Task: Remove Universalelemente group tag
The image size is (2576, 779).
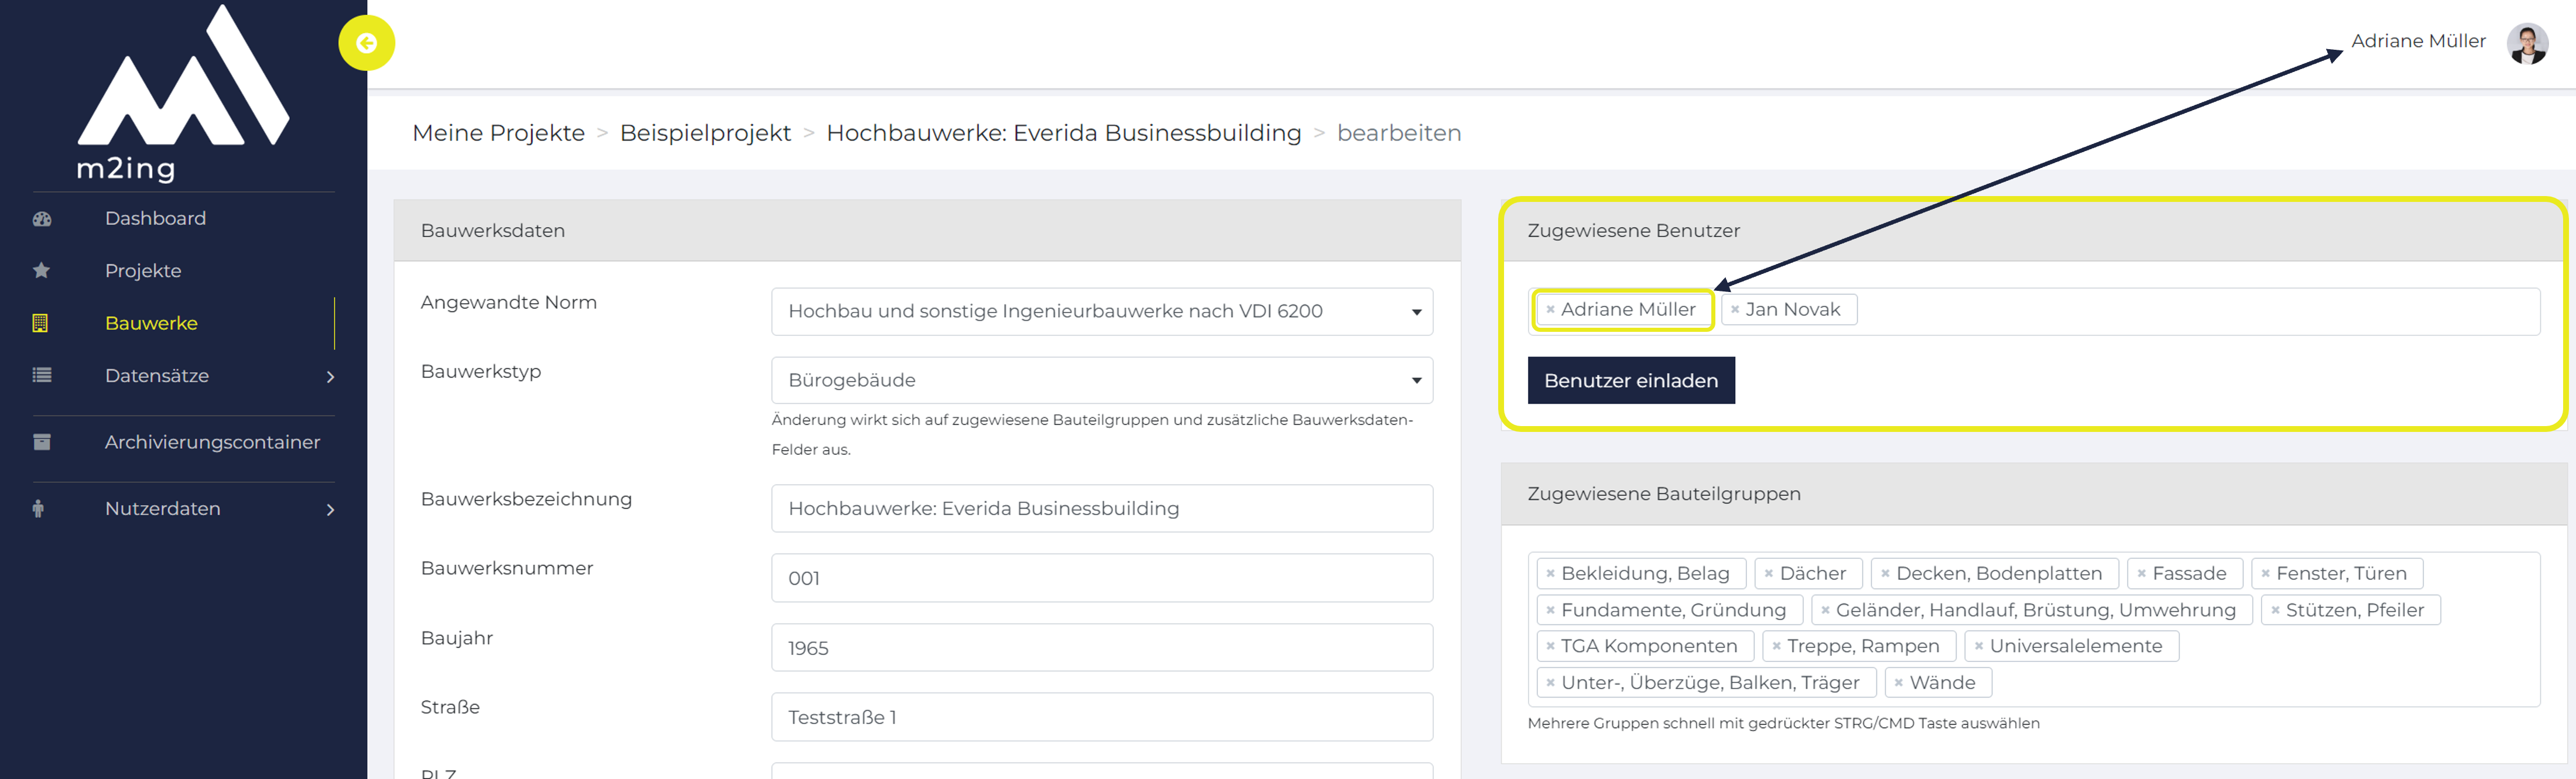Action: 1978,646
